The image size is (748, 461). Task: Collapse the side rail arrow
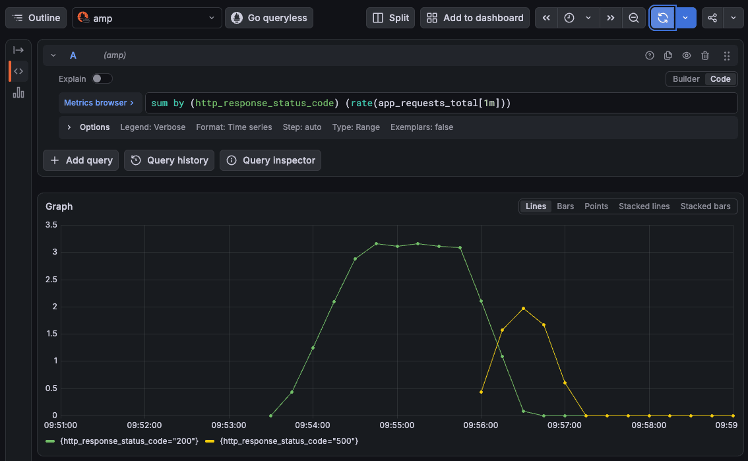click(x=18, y=50)
